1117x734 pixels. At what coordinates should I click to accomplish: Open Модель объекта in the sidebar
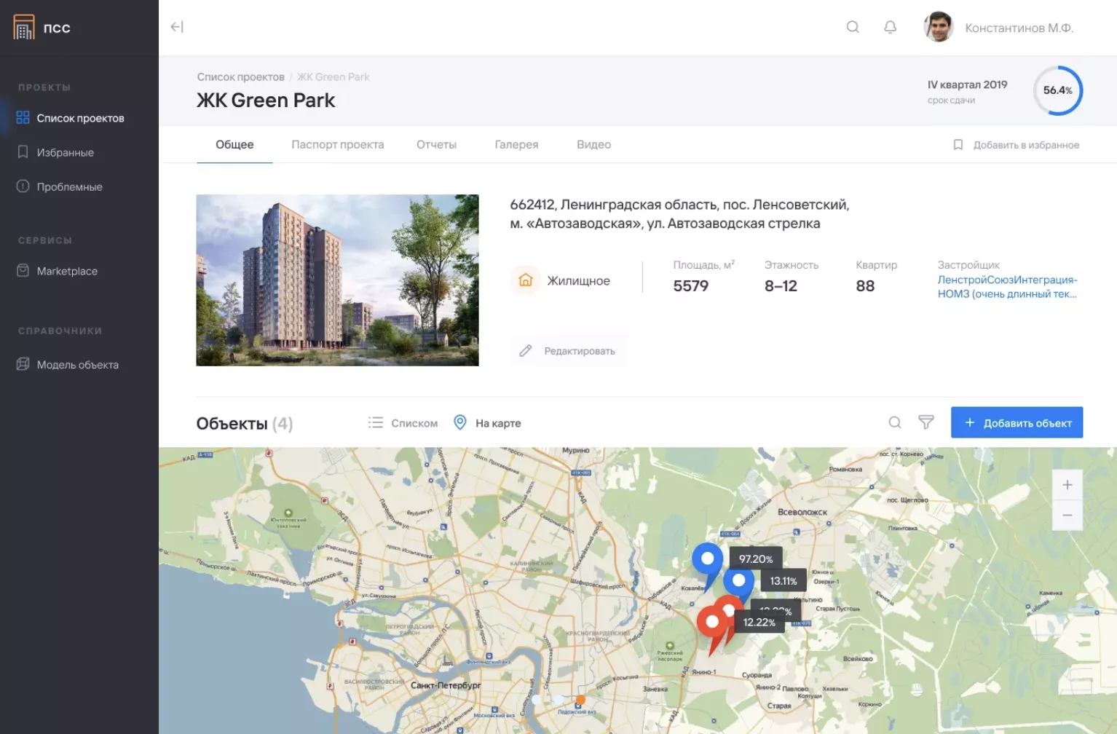coord(78,364)
